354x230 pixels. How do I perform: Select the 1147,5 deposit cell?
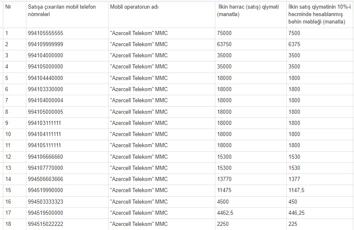(x=297, y=190)
